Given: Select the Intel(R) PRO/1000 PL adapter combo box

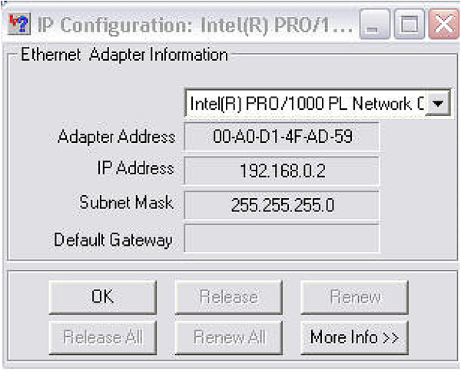Looking at the screenshot, I should click(x=317, y=104).
